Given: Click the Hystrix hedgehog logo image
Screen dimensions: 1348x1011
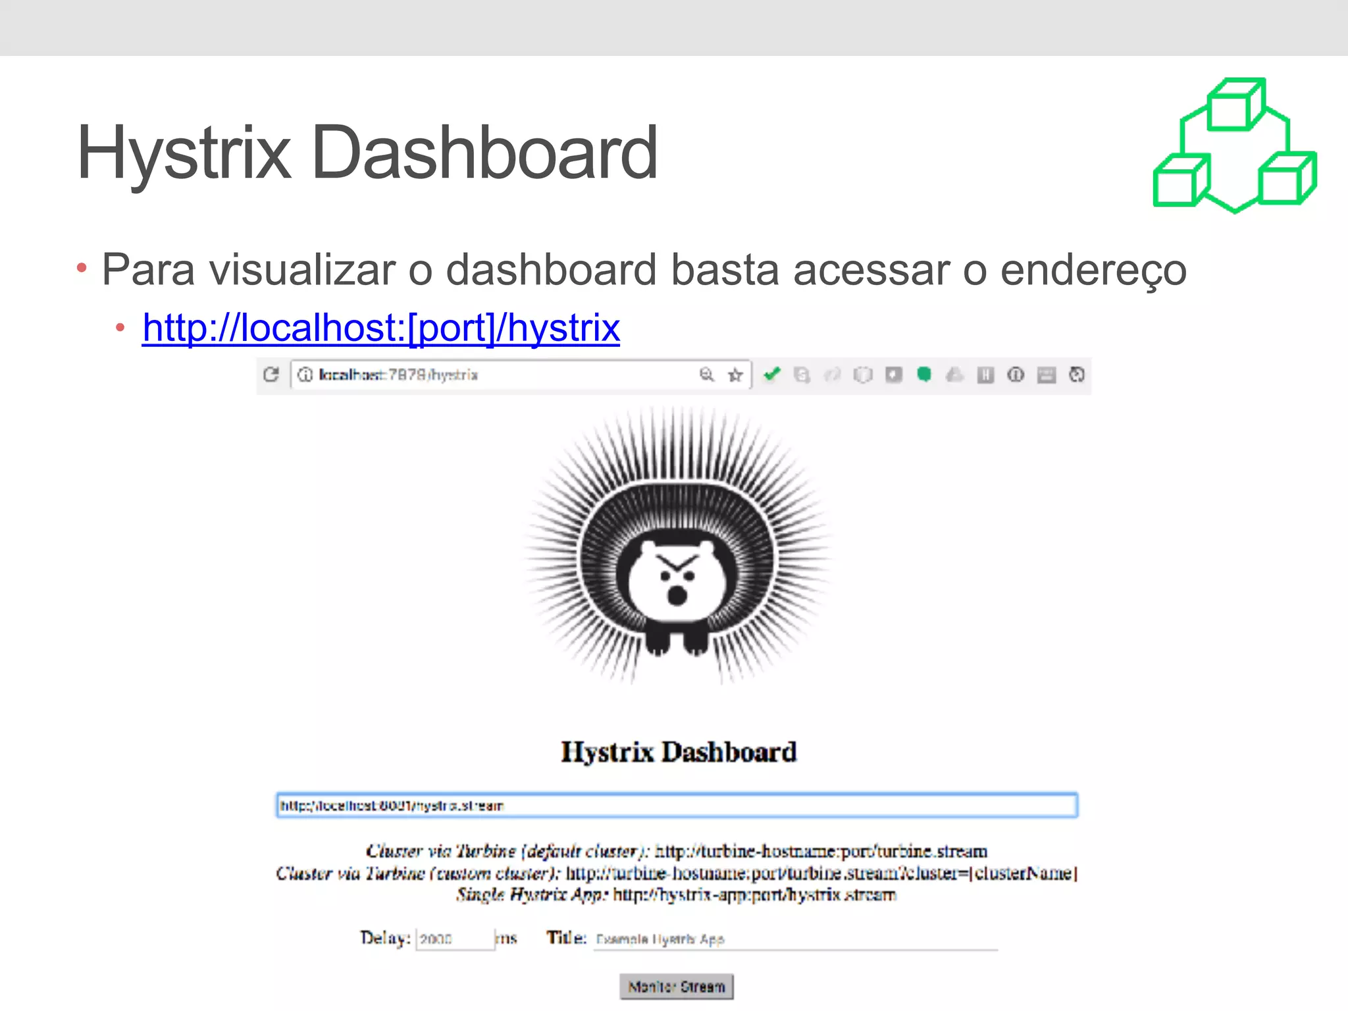Looking at the screenshot, I should pyautogui.click(x=677, y=546).
